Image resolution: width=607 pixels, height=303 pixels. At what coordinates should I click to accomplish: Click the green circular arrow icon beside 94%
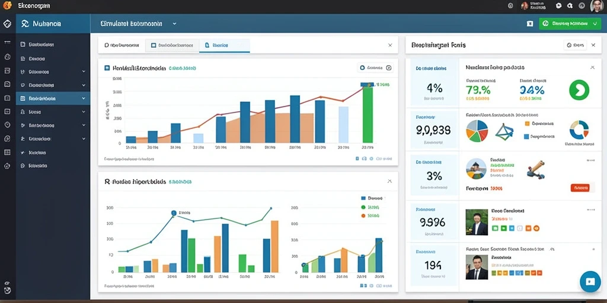579,90
